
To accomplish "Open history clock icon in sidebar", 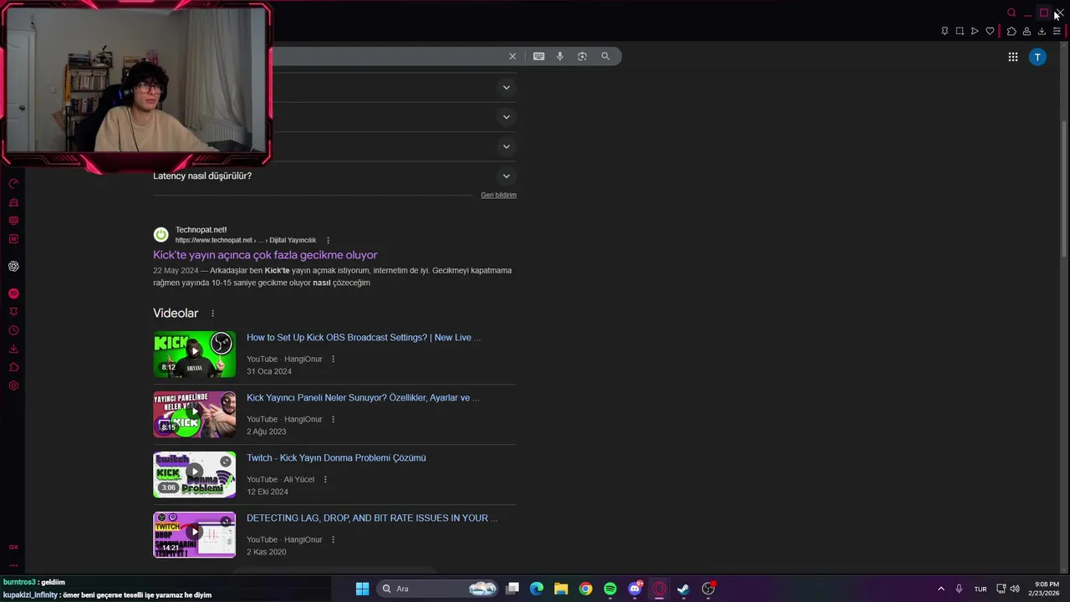I will [13, 330].
